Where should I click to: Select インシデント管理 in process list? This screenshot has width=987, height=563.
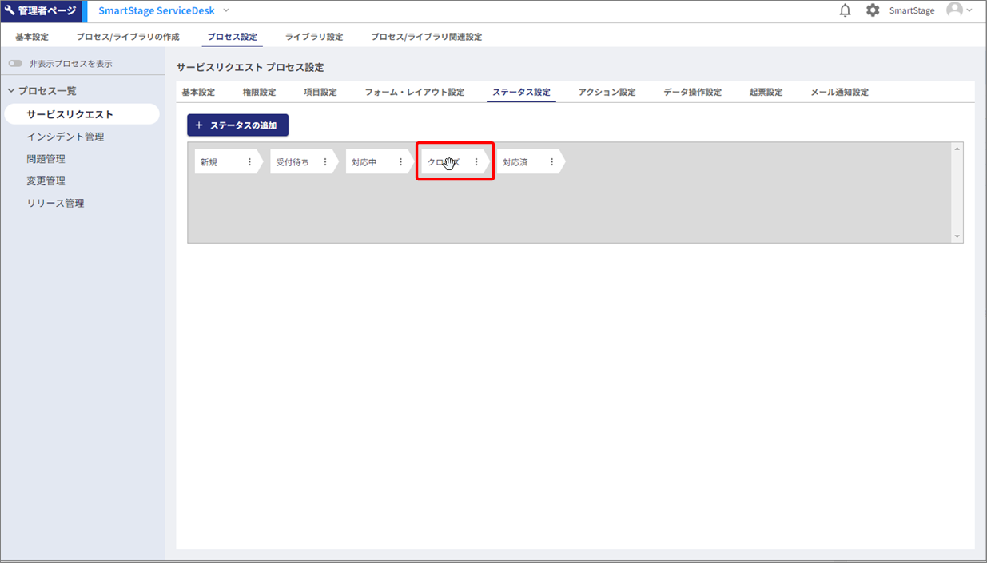point(65,137)
